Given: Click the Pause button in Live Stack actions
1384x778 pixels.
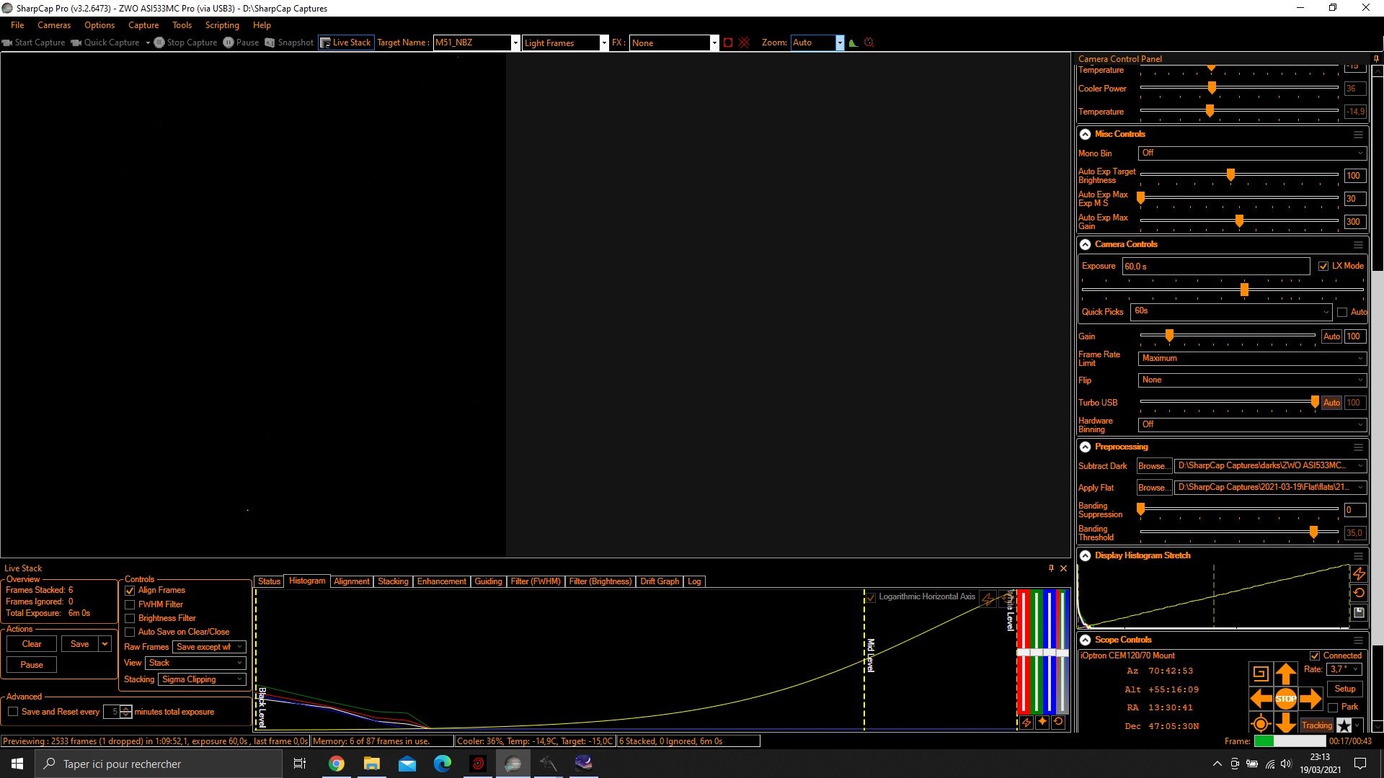Looking at the screenshot, I should pyautogui.click(x=32, y=665).
